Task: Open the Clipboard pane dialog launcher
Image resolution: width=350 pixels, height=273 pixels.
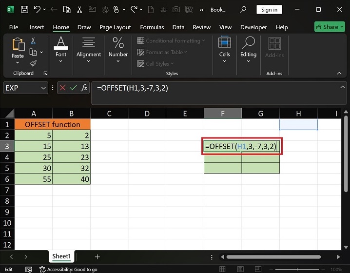Action: pyautogui.click(x=45, y=74)
